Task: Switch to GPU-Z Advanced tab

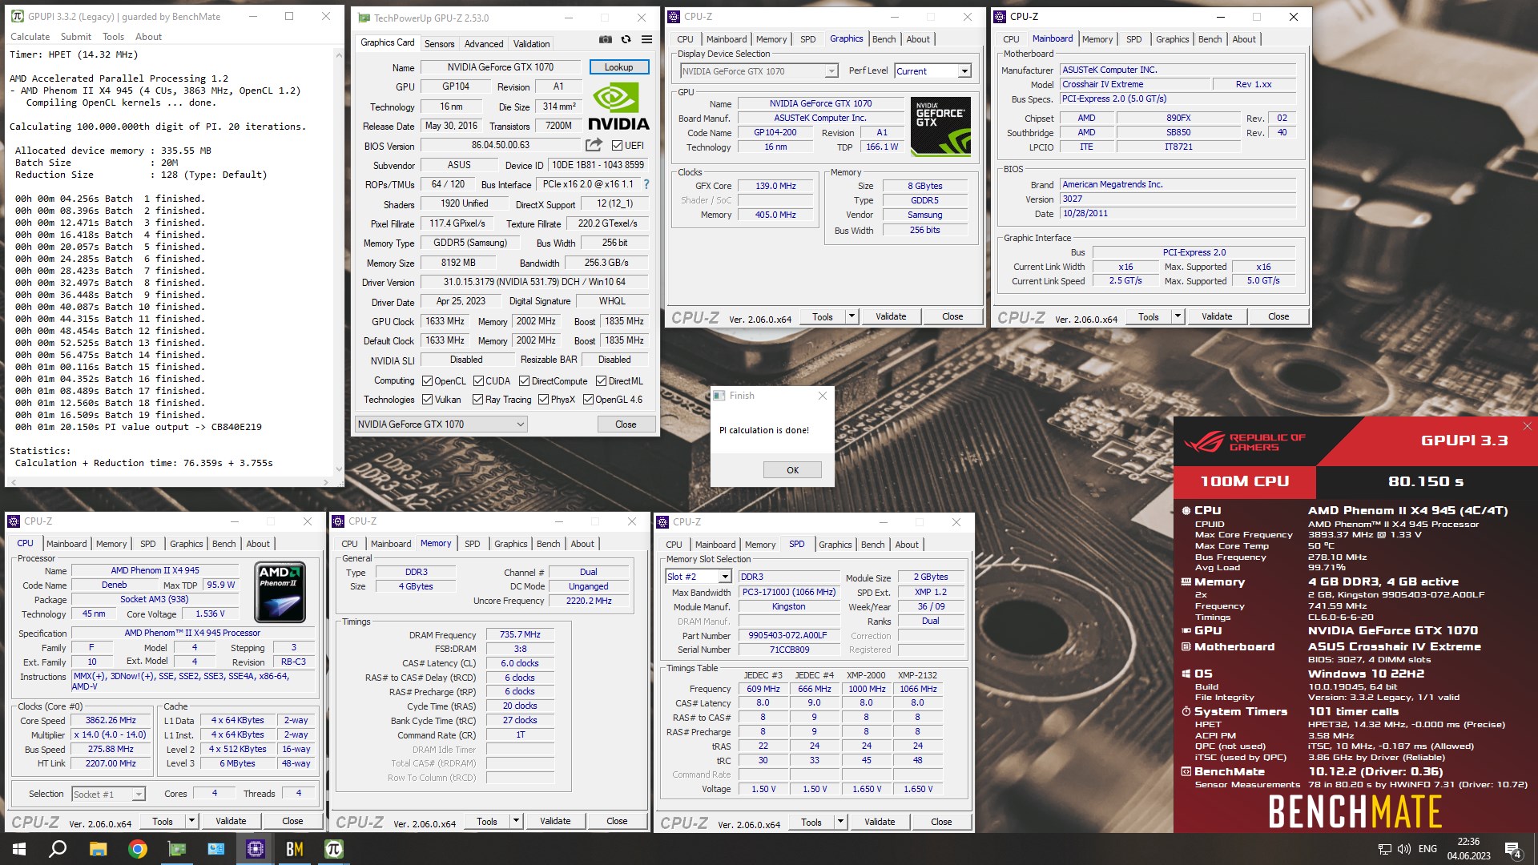Action: [x=484, y=44]
